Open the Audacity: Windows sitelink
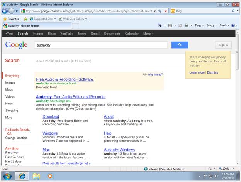Screen dimensions: 241x182 pyautogui.click(x=119, y=150)
